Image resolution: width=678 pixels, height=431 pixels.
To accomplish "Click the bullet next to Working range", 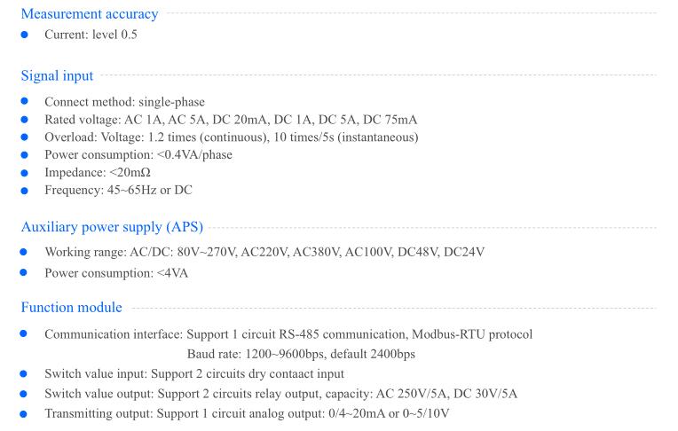I will coord(24,252).
